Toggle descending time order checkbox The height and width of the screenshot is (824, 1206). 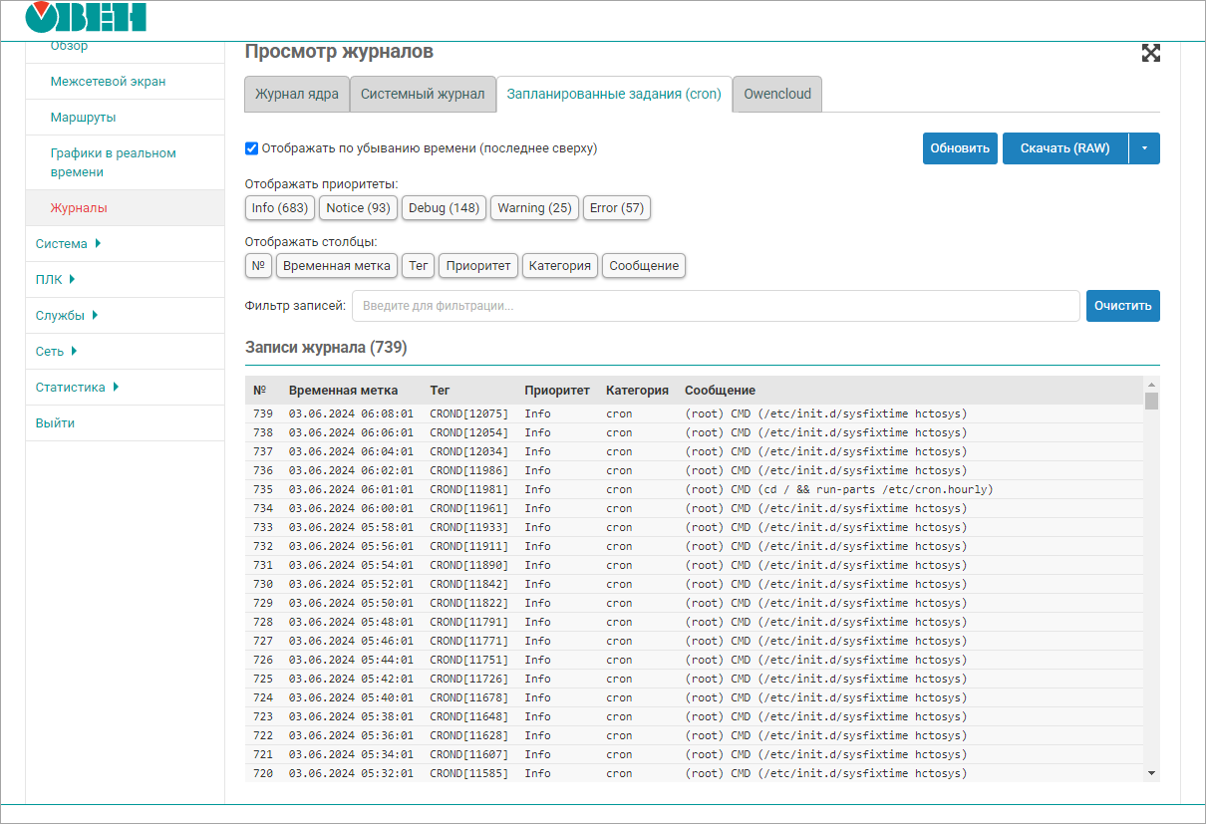[252, 148]
